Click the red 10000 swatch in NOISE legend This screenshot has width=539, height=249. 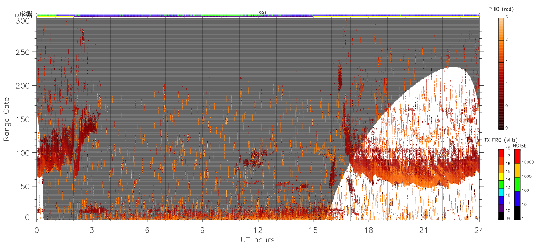pos(518,156)
